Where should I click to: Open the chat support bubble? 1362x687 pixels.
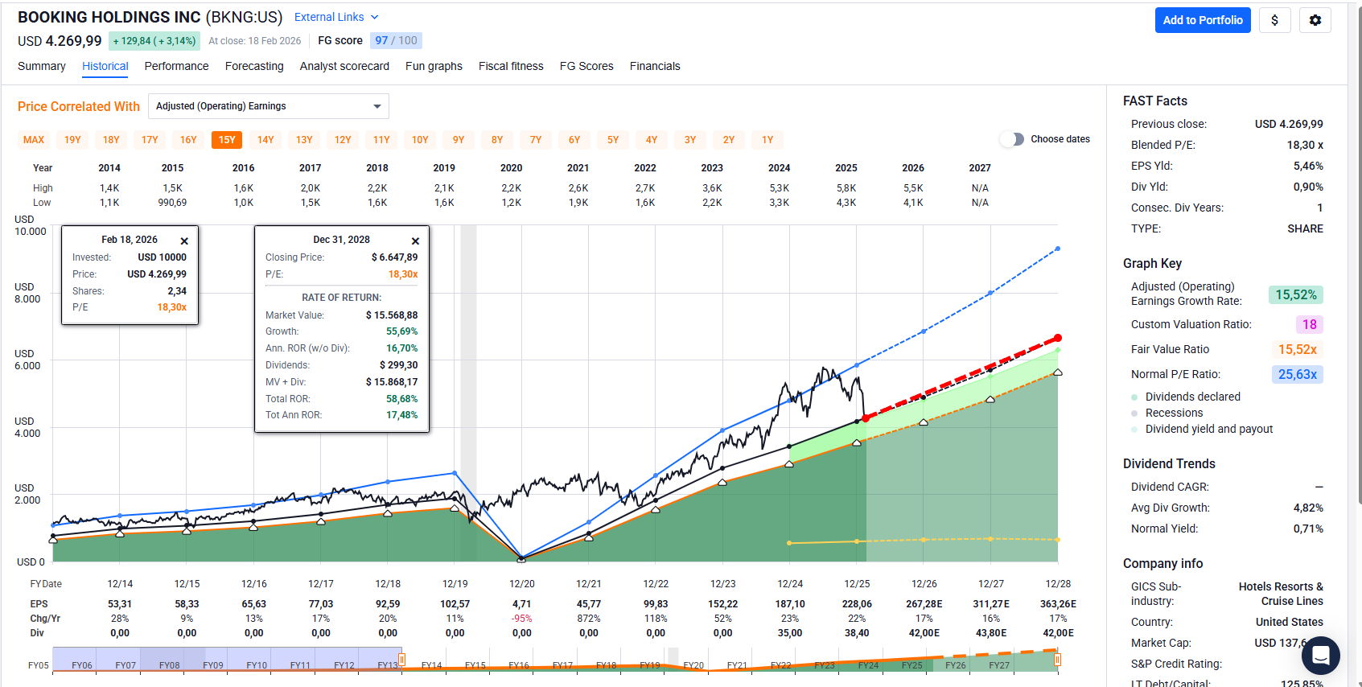[x=1320, y=656]
